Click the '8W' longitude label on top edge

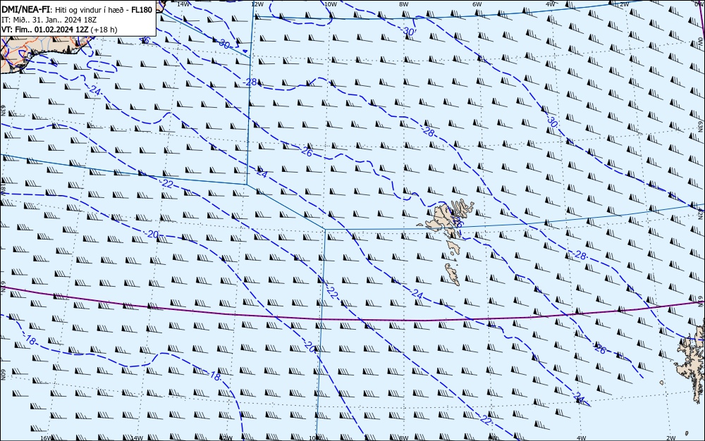404,4
